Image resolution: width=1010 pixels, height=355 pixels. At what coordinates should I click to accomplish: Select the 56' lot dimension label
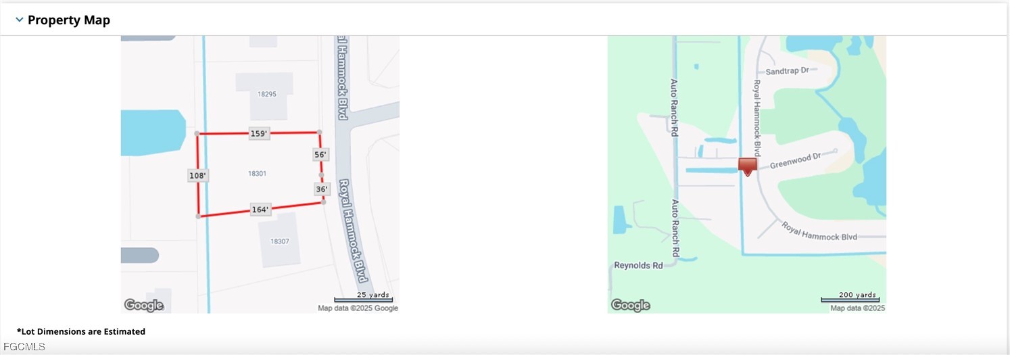[320, 154]
